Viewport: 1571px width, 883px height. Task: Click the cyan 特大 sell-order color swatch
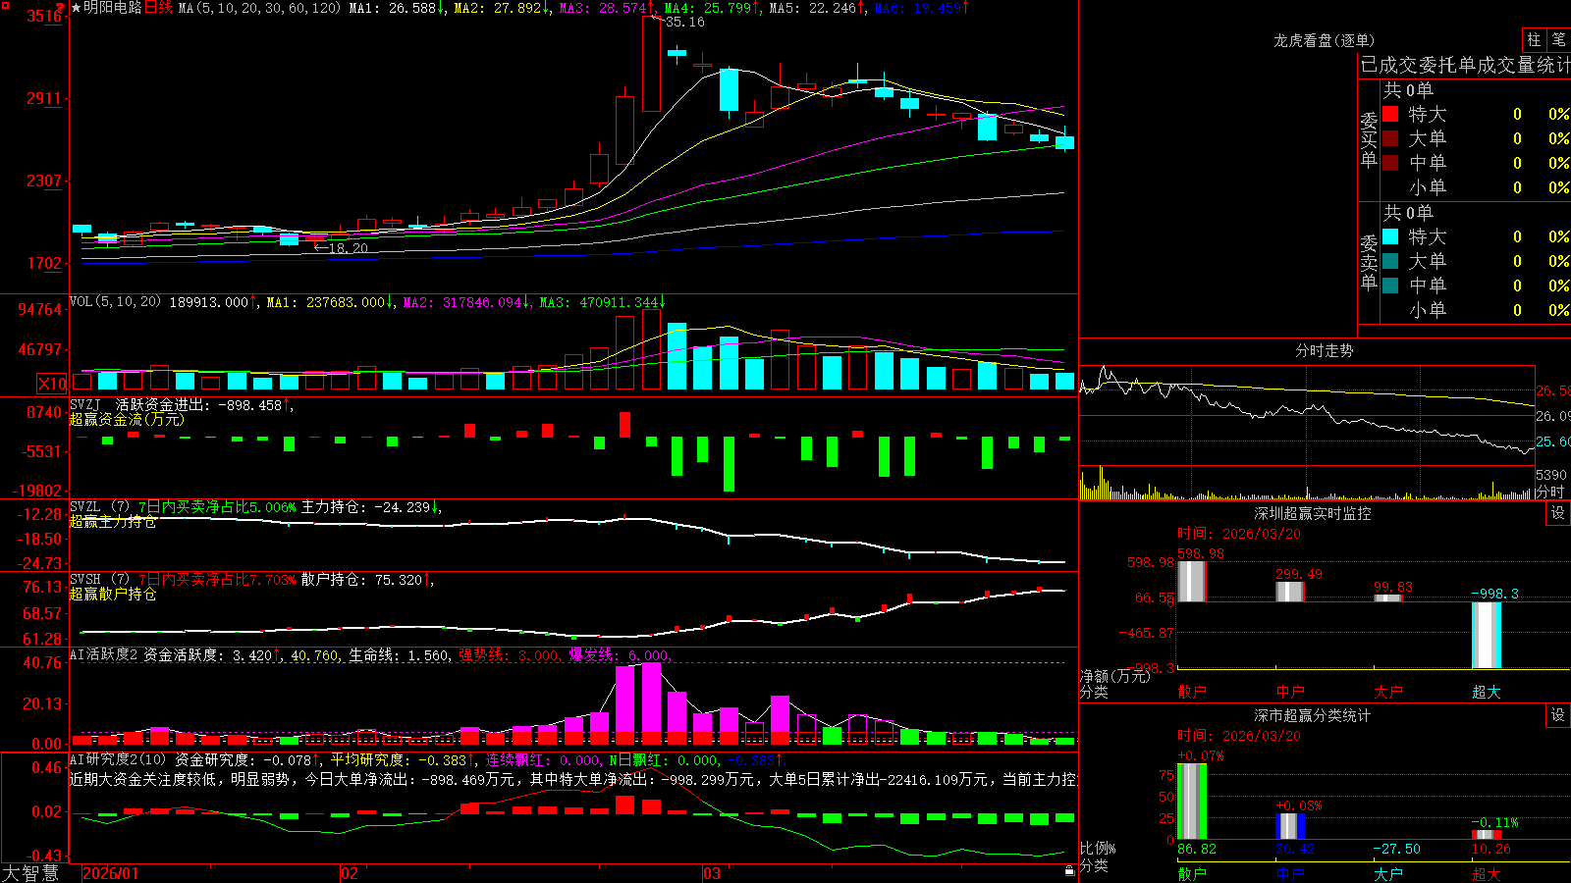pyautogui.click(x=1390, y=236)
